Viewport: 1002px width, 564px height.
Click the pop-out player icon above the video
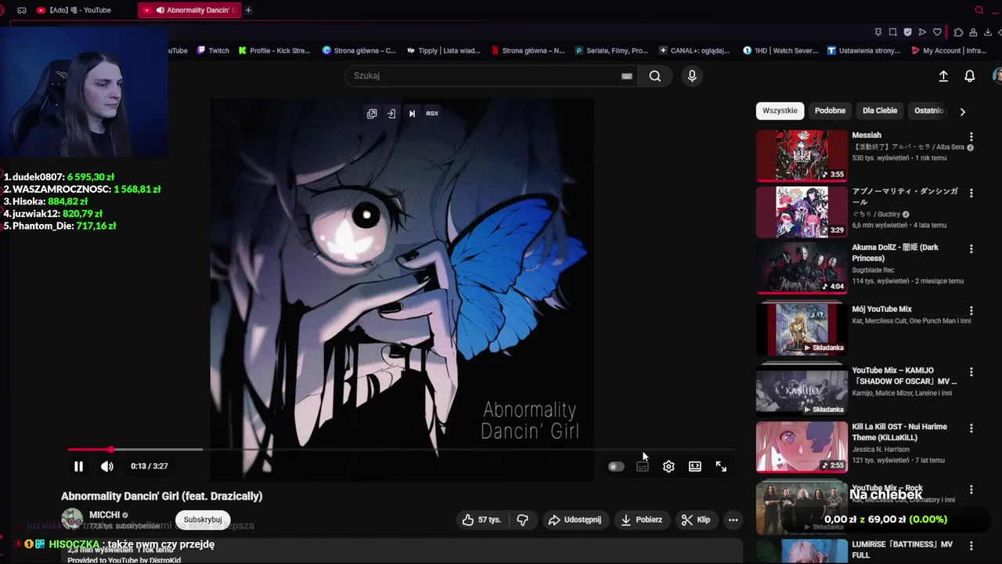pos(372,114)
